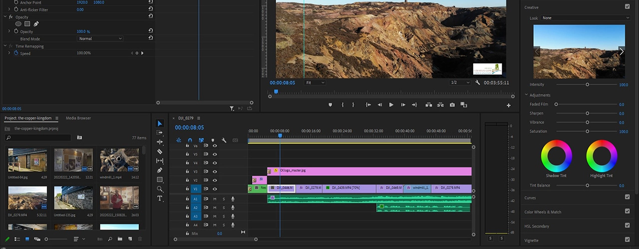
Task: Select the Slip tool
Action: click(160, 161)
